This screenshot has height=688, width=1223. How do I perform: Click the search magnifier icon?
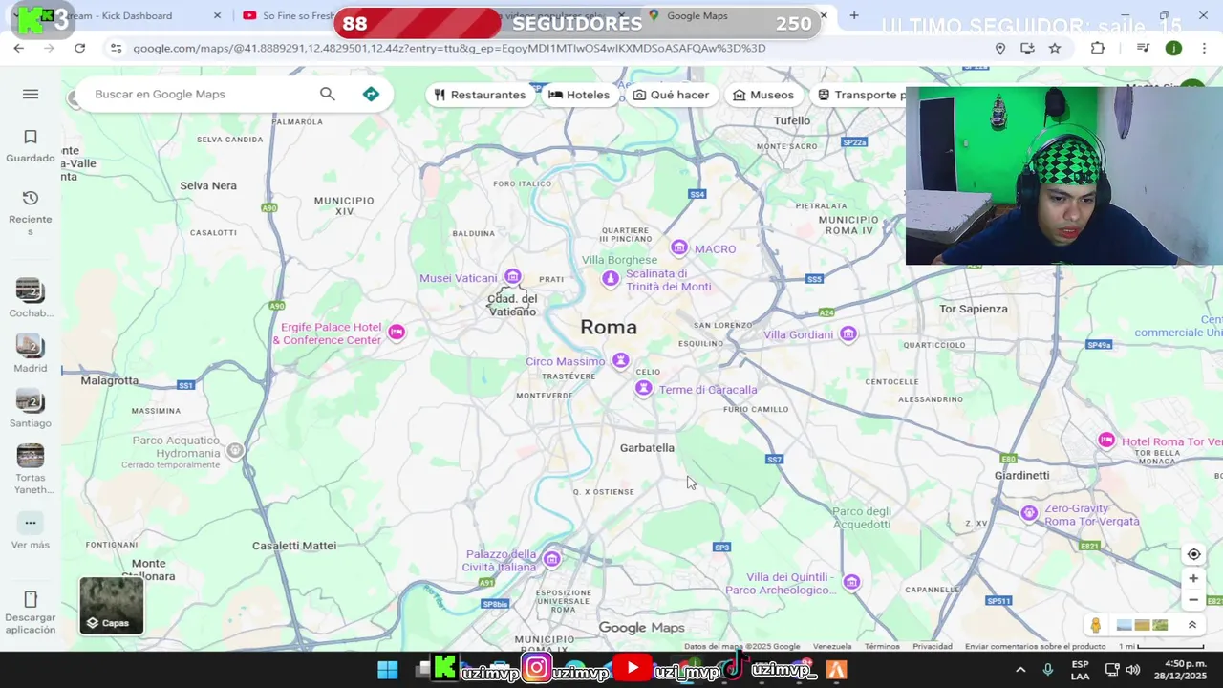click(x=328, y=94)
